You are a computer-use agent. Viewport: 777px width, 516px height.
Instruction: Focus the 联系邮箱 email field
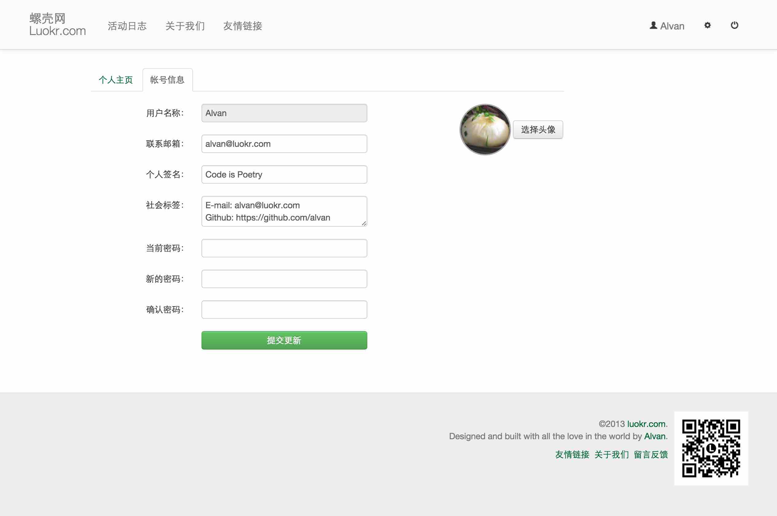[284, 144]
